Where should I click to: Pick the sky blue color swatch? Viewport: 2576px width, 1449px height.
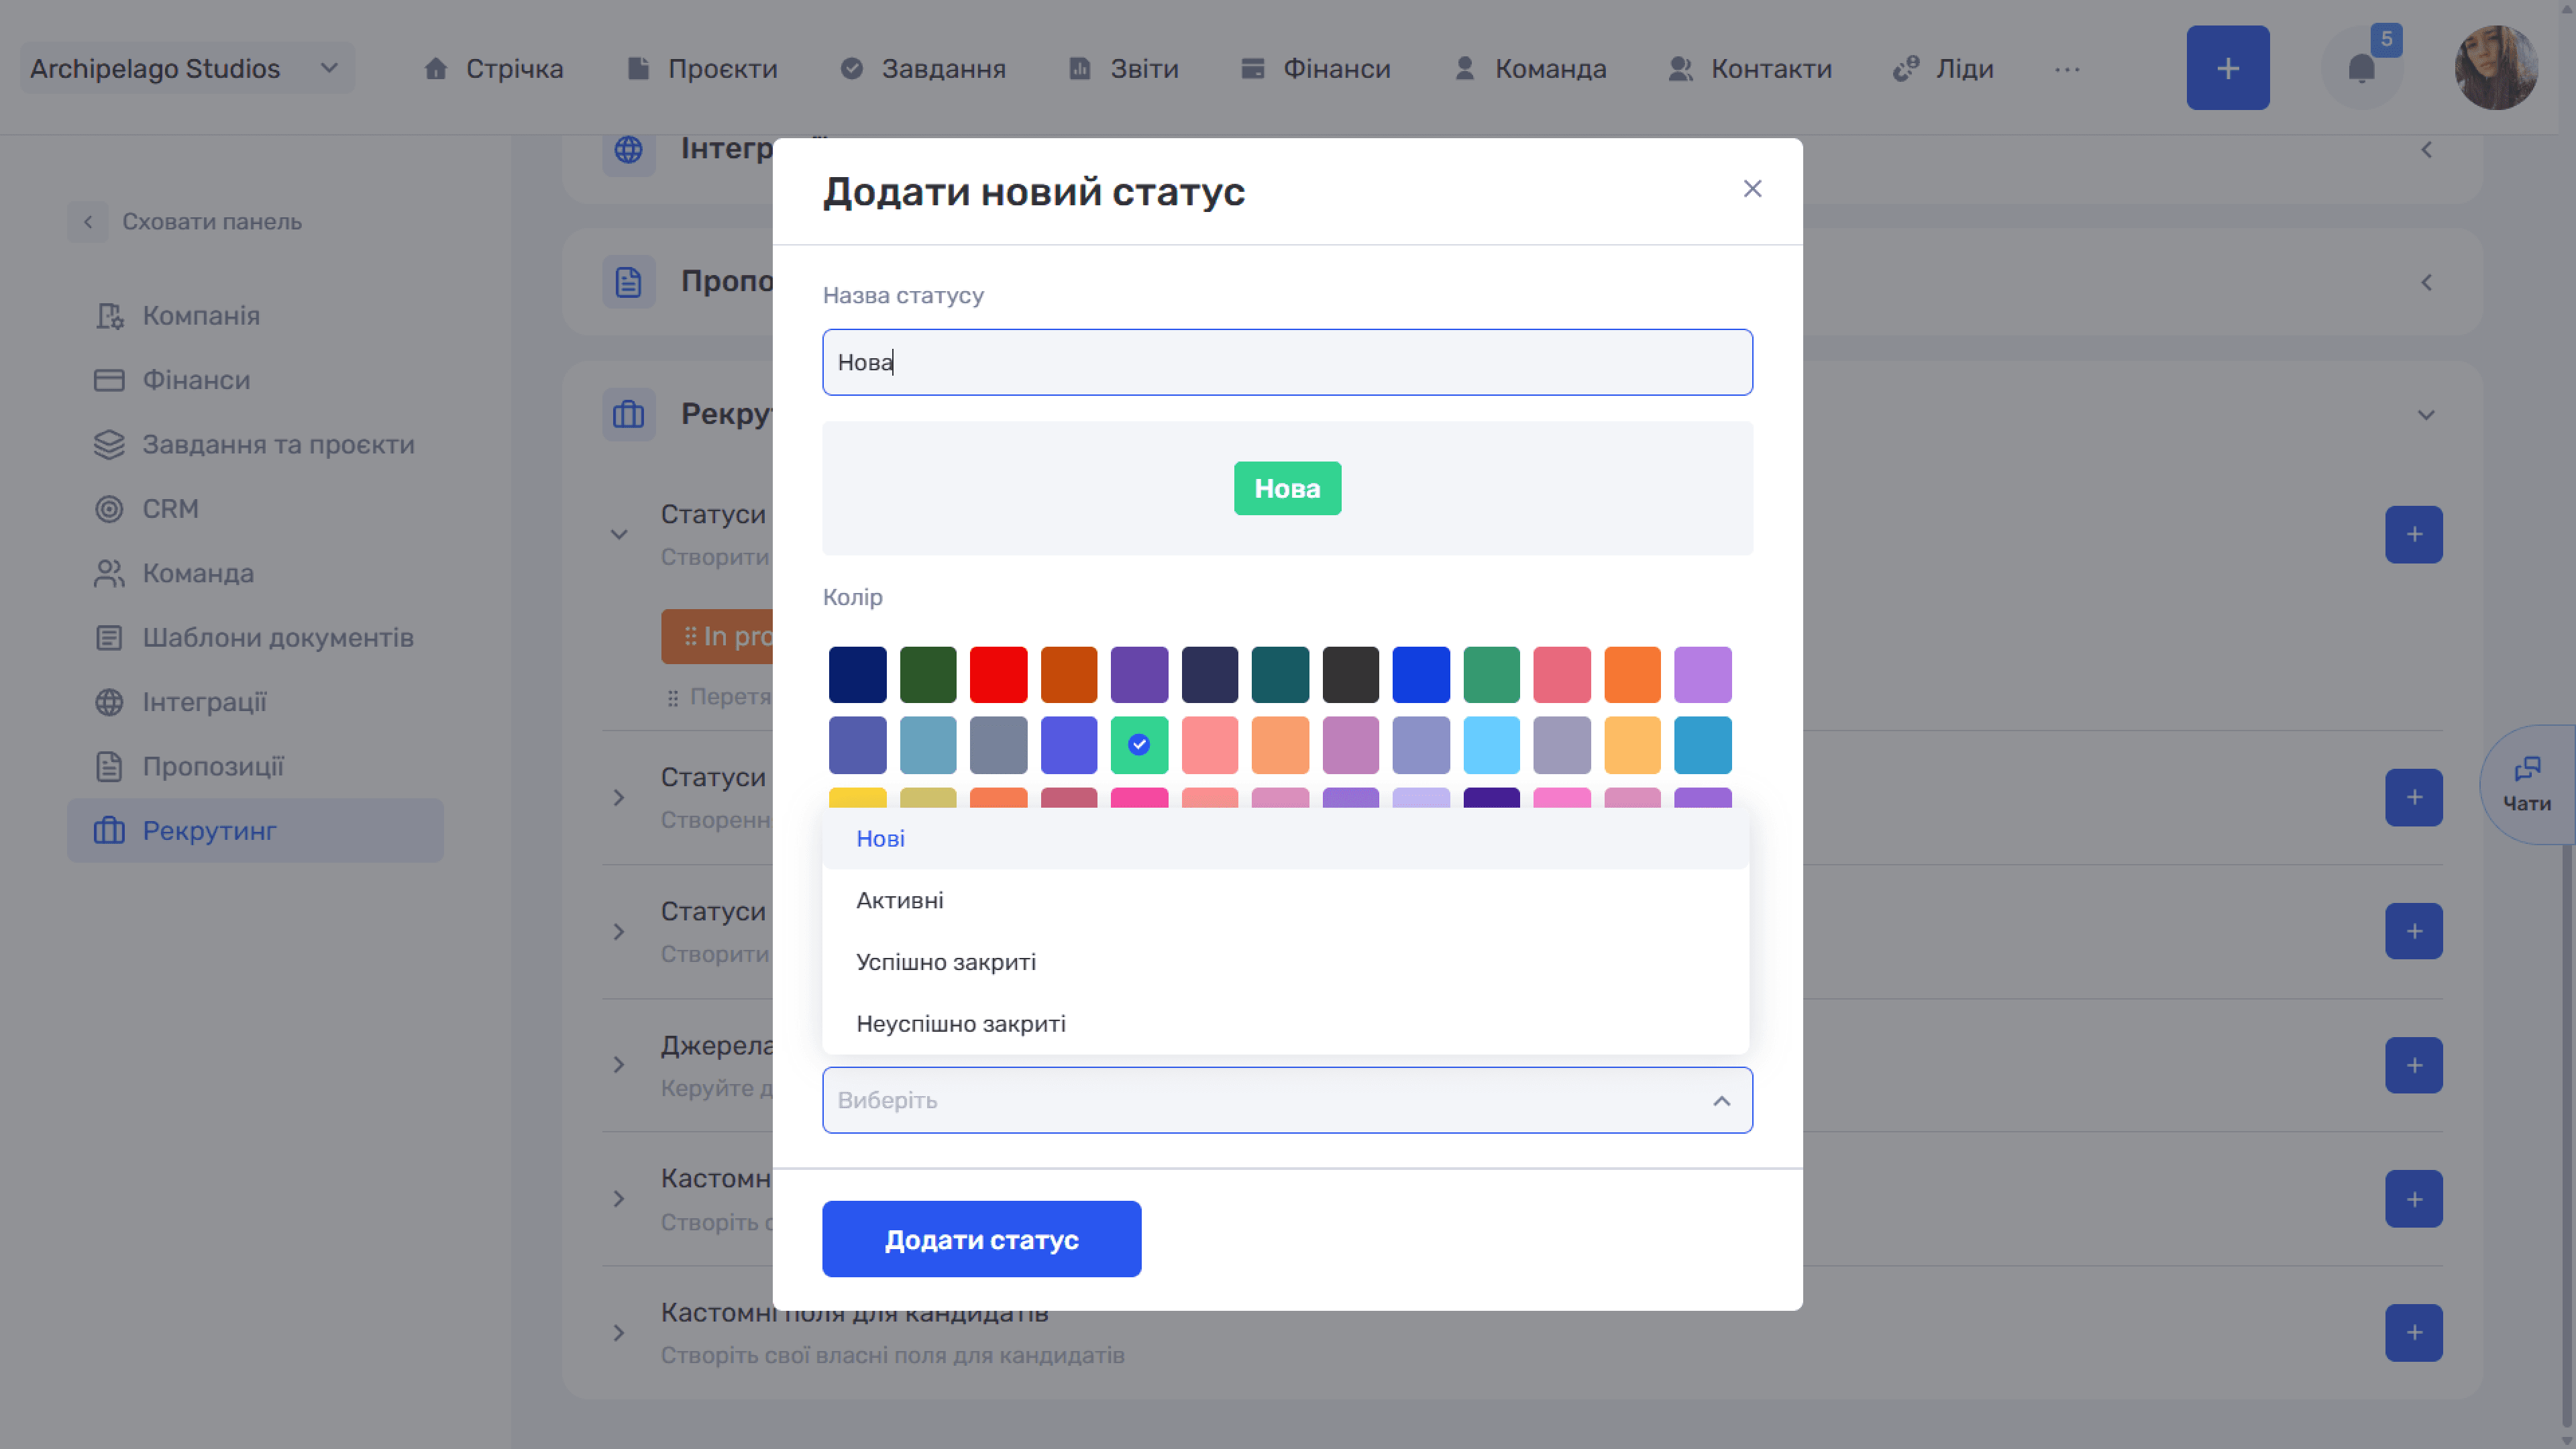pos(1491,745)
